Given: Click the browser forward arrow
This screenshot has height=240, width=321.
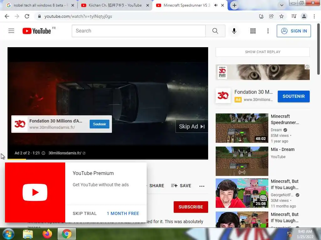Looking at the screenshot, I should (x=17, y=16).
